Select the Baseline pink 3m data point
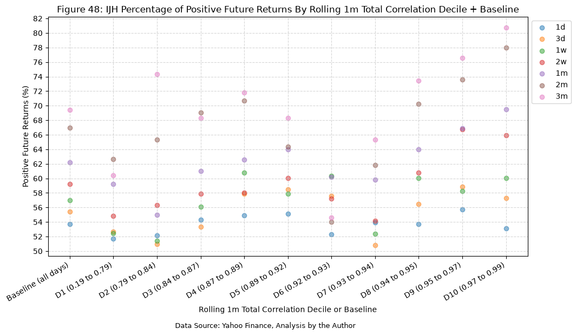Image resolution: width=576 pixels, height=335 pixels. coord(70,110)
